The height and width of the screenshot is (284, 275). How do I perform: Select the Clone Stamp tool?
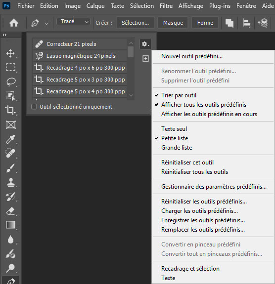pos(11,182)
